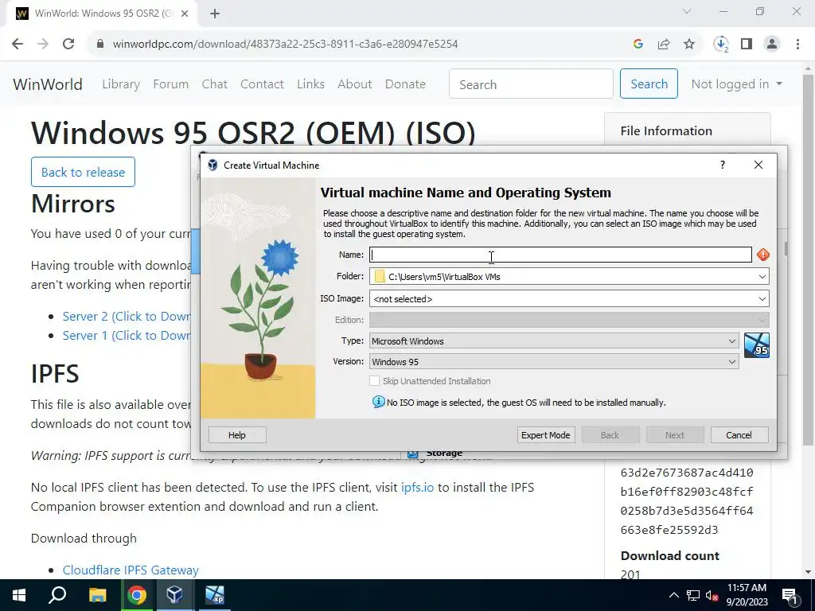
Task: Open About in WinWorld navigation
Action: (355, 84)
